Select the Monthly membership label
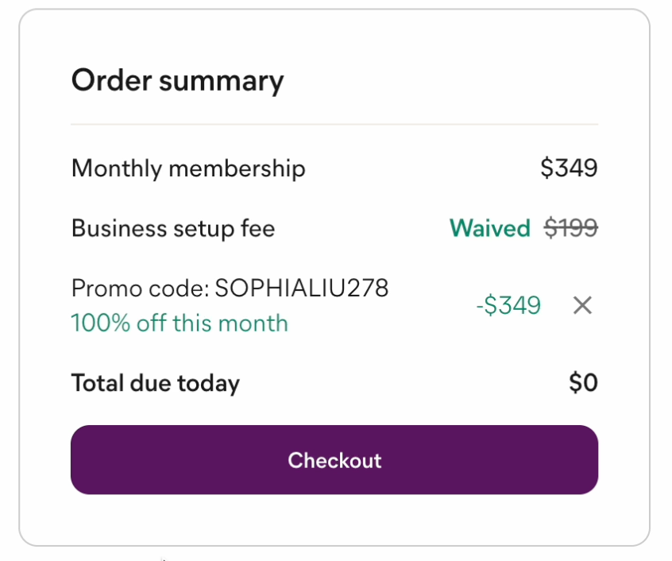Image resolution: width=672 pixels, height=561 pixels. 188,168
